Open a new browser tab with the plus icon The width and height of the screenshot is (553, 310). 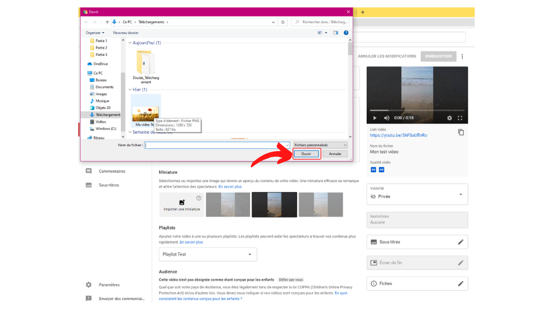(363, 12)
